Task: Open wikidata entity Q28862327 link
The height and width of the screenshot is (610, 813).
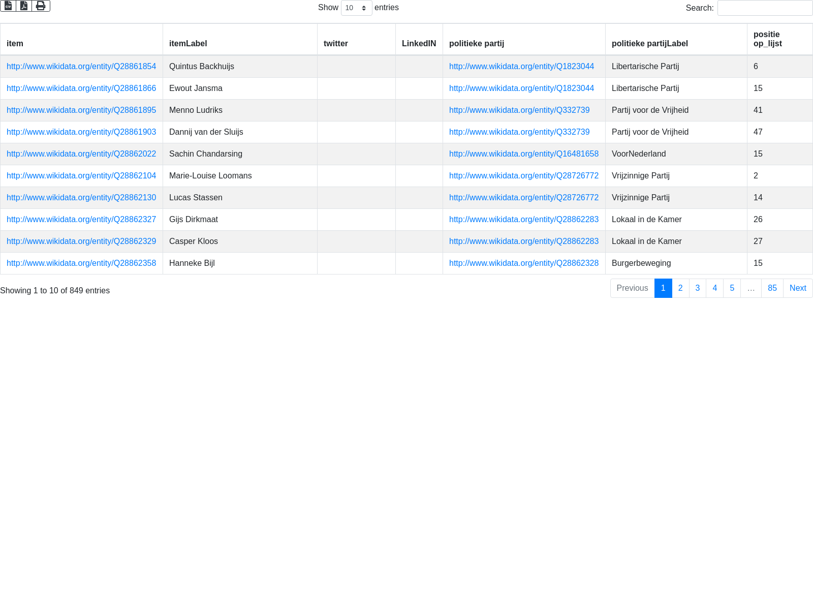Action: pyautogui.click(x=81, y=220)
